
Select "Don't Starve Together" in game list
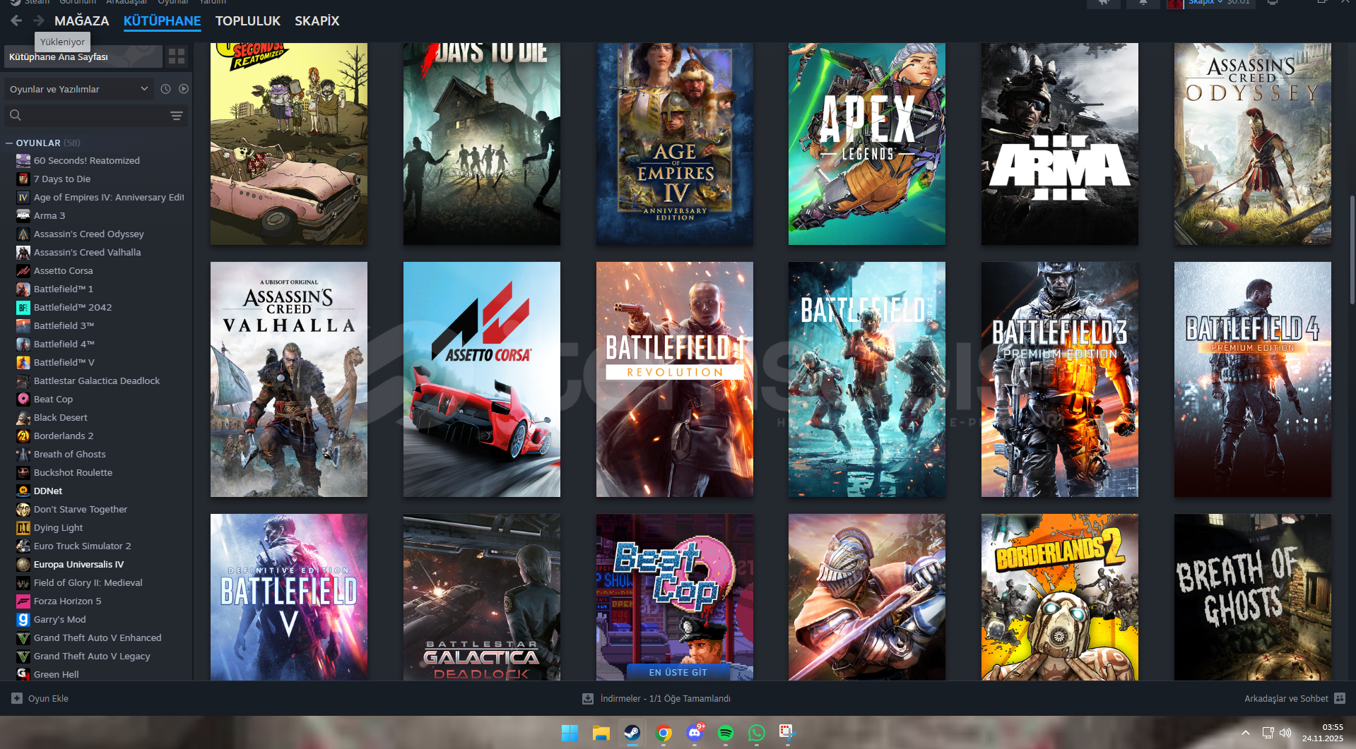coord(81,509)
